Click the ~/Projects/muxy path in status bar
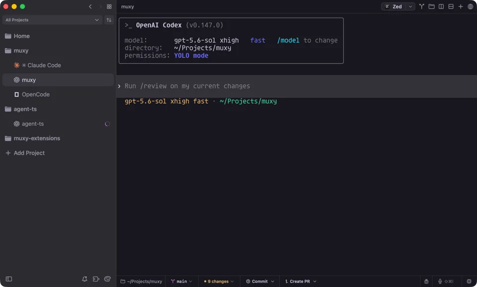This screenshot has width=477, height=287. [x=141, y=281]
